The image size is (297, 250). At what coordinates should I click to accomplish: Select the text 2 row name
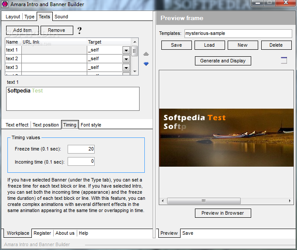pyautogui.click(x=12, y=59)
